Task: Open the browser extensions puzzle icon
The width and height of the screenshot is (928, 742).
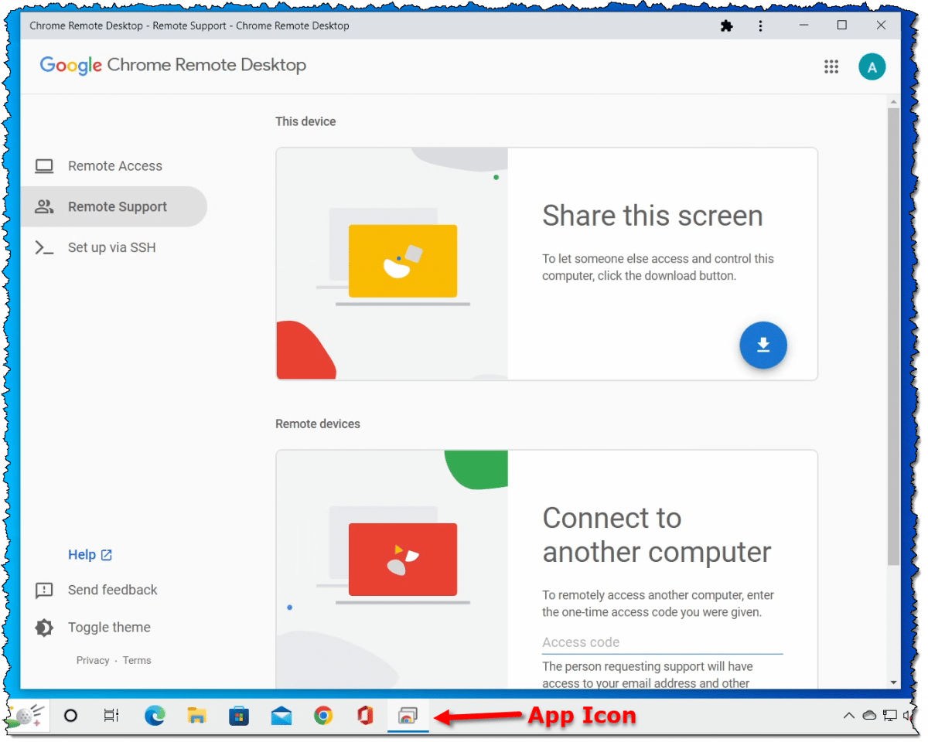Action: coord(726,26)
